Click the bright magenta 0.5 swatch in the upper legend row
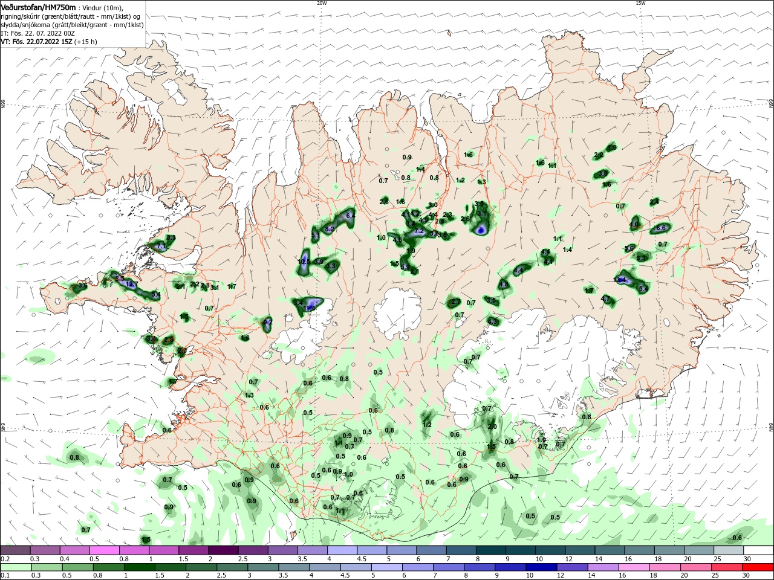Viewport: 774px width, 580px height. click(104, 550)
